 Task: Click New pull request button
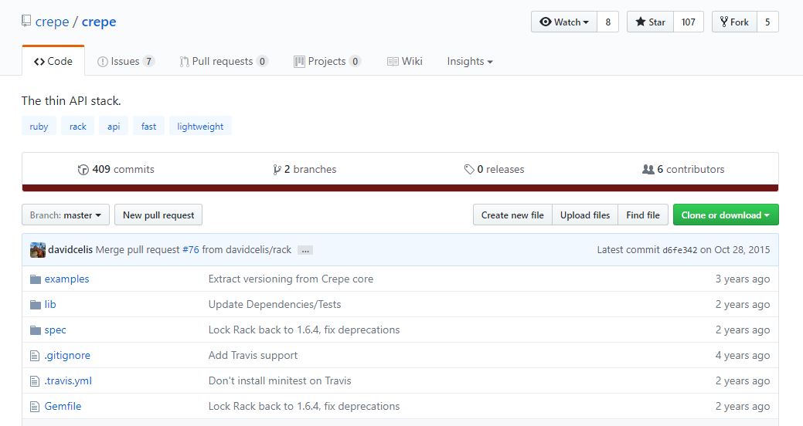(158, 215)
